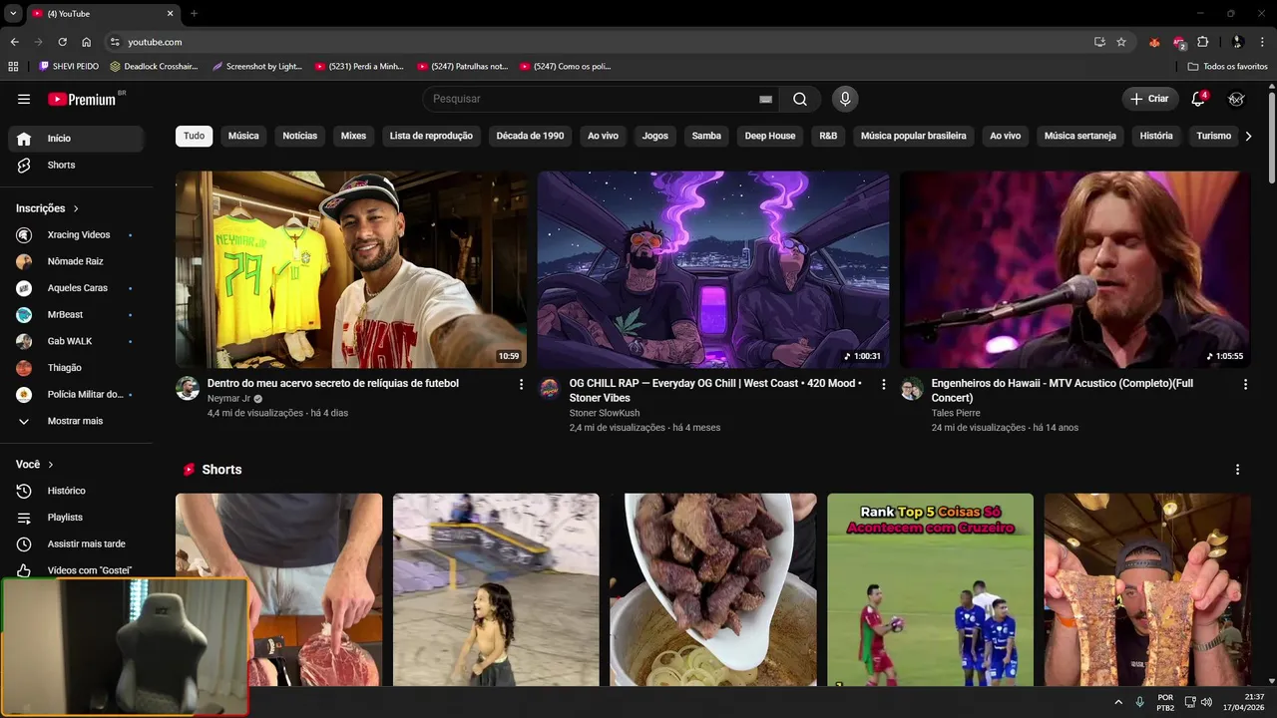Select the Tudo filter chip
This screenshot has width=1277, height=718.
point(194,136)
